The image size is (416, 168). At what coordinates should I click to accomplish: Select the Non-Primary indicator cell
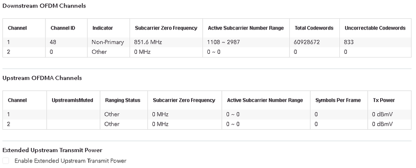click(108, 42)
